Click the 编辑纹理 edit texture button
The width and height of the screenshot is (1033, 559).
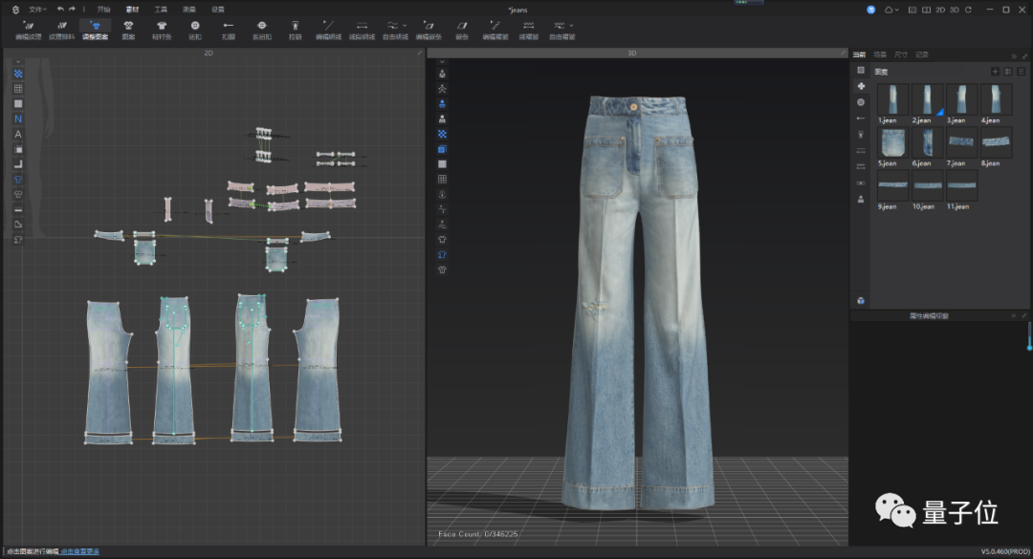[x=28, y=29]
